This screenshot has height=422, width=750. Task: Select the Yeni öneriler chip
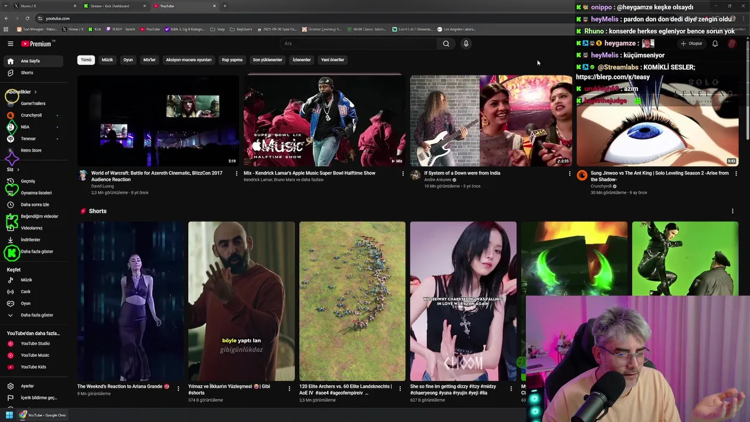(x=333, y=60)
